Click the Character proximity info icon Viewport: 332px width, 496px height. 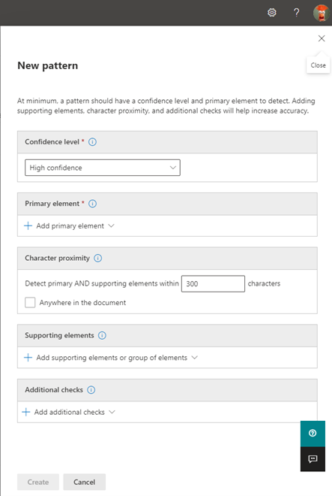point(98,258)
